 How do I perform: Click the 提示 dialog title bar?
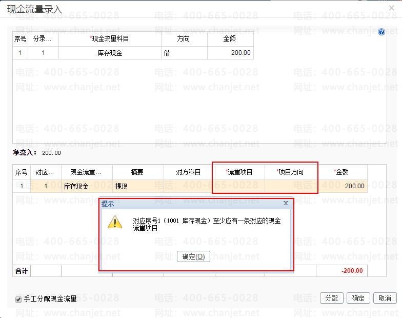click(190, 204)
